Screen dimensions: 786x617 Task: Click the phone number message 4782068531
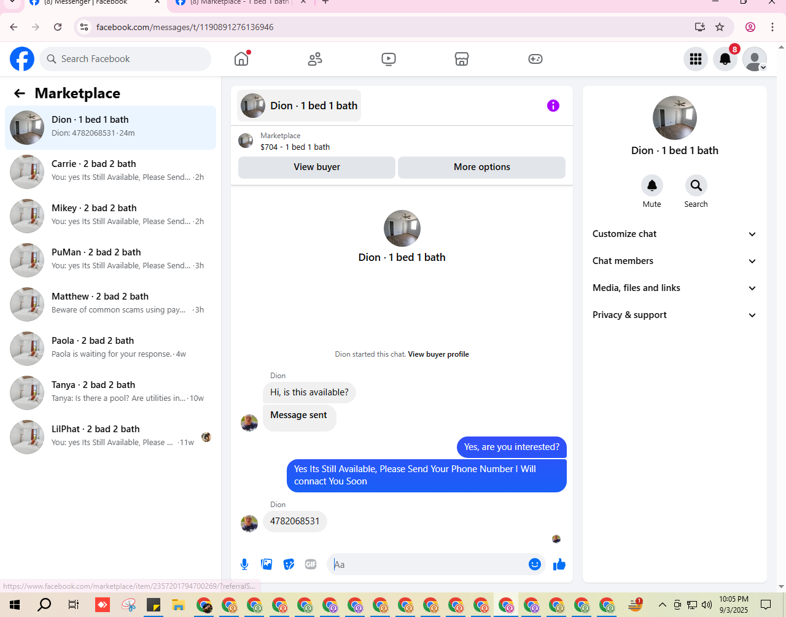coord(295,521)
